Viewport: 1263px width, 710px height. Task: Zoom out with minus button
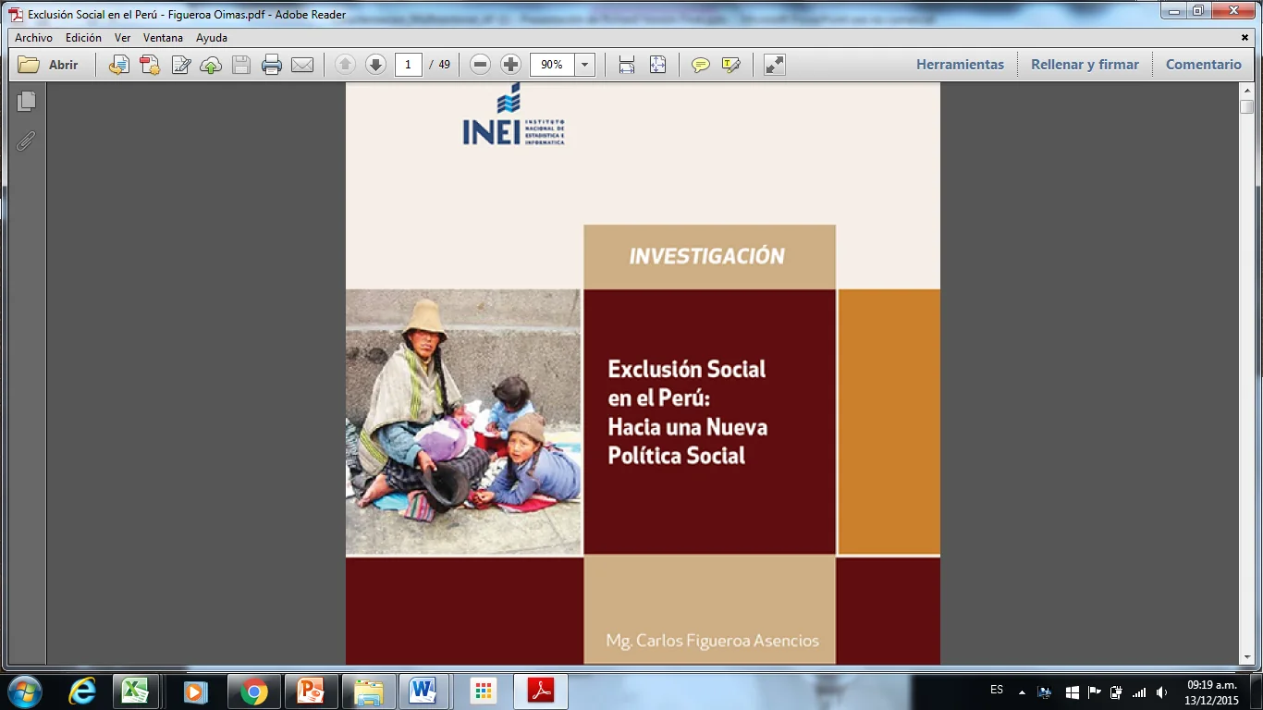pyautogui.click(x=480, y=65)
